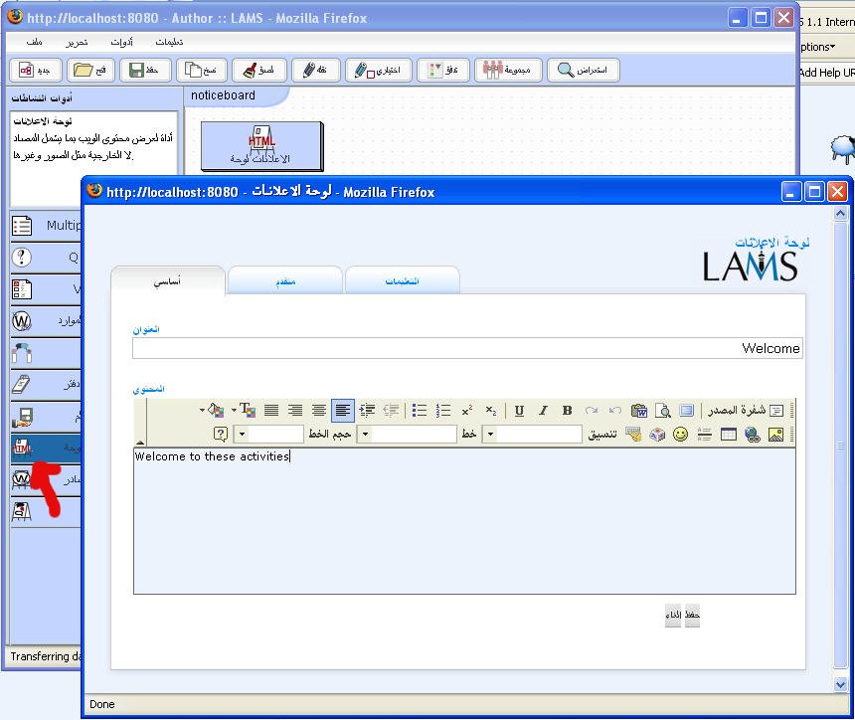
Task: Toggle underline formatting
Action: [519, 411]
